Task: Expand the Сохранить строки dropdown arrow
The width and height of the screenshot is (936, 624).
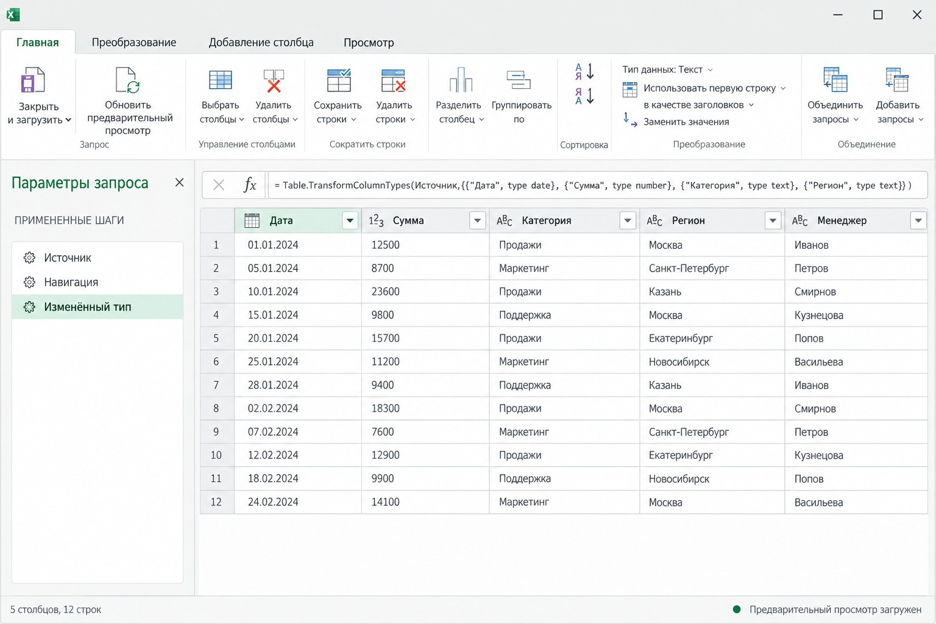Action: tap(353, 119)
